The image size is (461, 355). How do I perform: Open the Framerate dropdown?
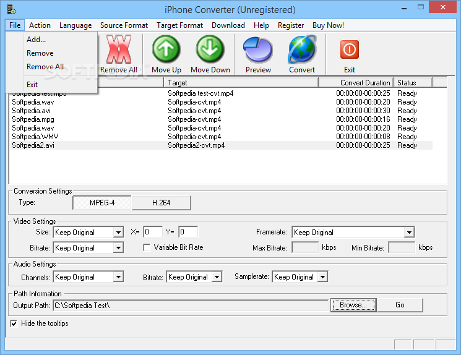point(409,233)
